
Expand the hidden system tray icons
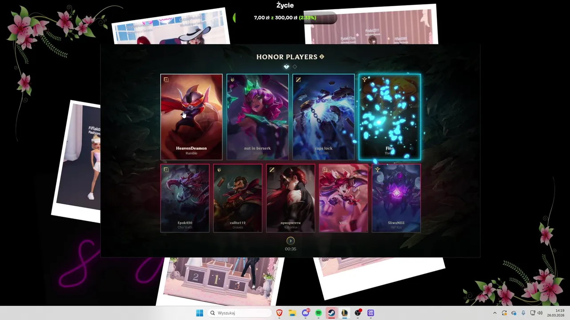[x=494, y=313]
